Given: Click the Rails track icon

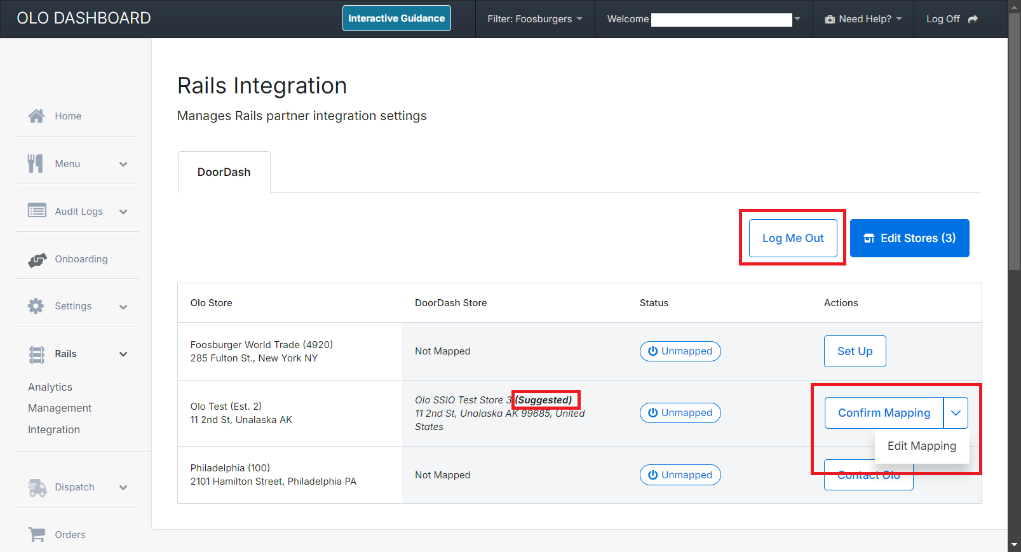Looking at the screenshot, I should (37, 354).
